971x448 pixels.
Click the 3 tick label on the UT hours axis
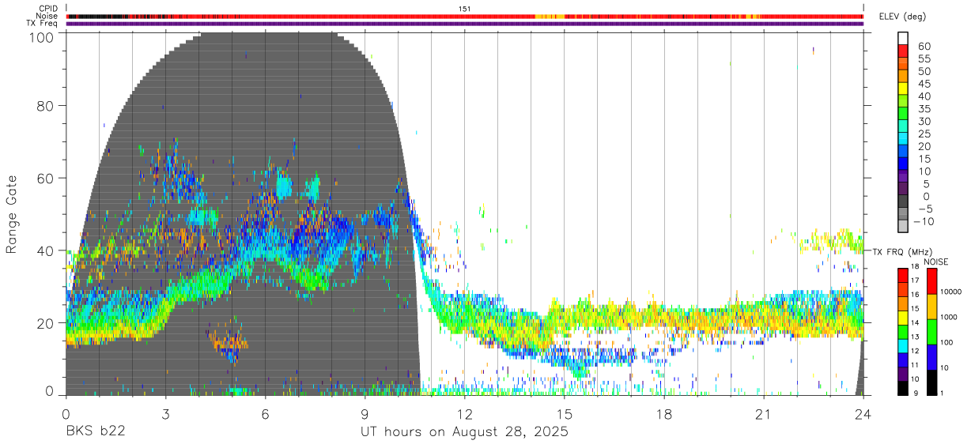tap(165, 414)
